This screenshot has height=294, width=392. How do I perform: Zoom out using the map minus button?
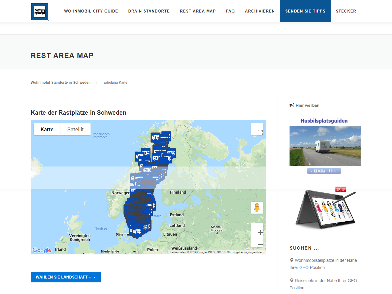click(260, 245)
